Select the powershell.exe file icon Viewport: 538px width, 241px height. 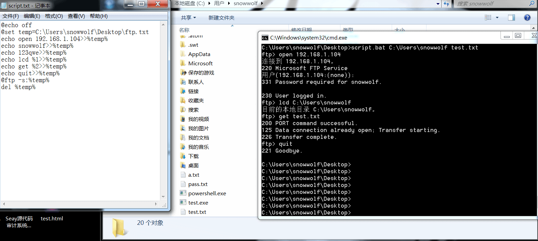click(x=183, y=193)
